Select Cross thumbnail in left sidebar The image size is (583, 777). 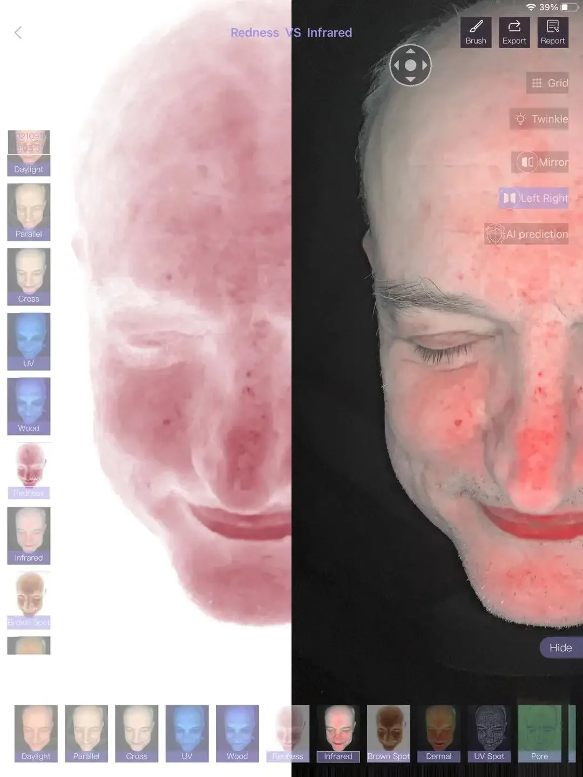tap(29, 277)
